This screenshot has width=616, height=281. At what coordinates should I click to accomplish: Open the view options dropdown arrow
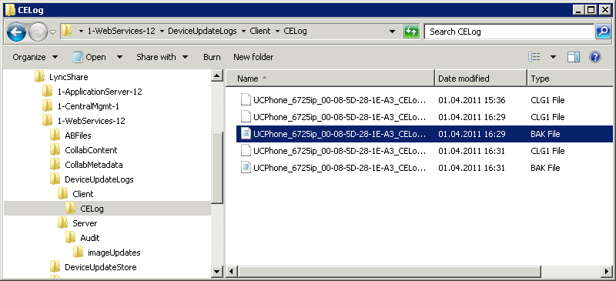tap(553, 58)
